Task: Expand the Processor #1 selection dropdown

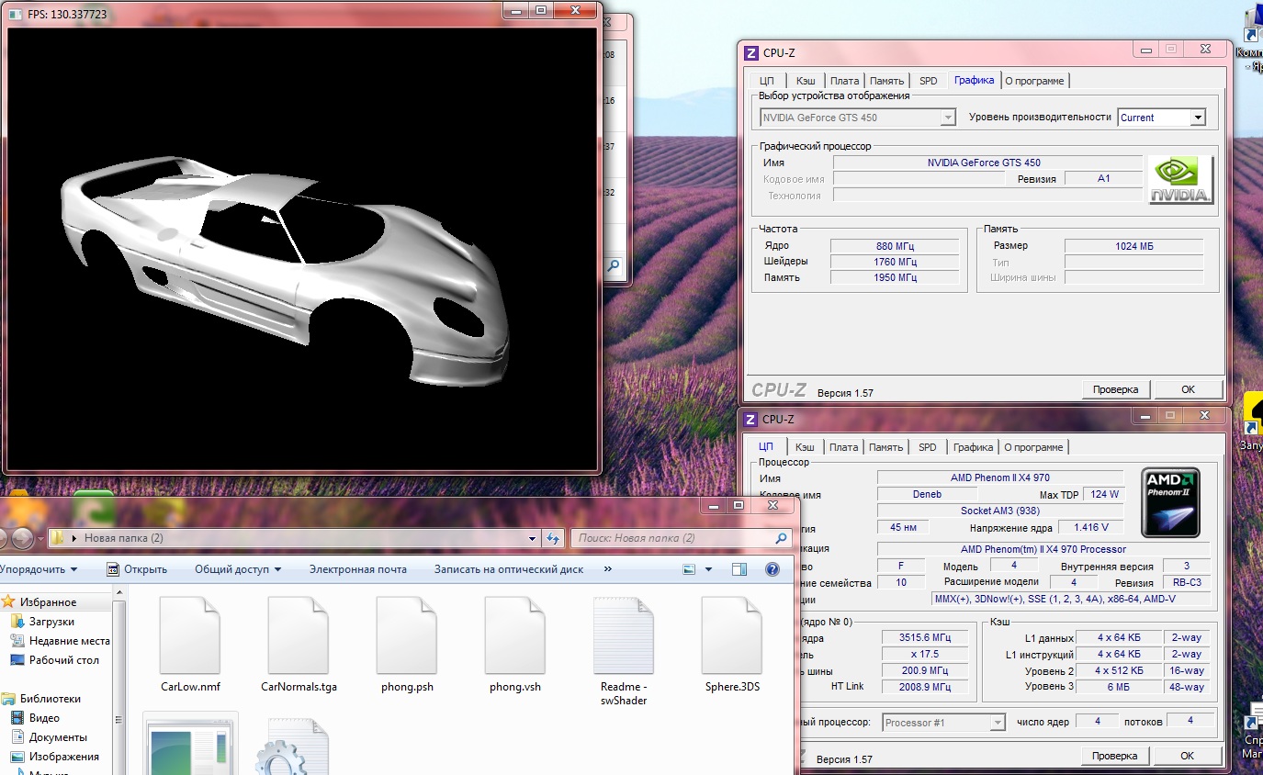Action: pyautogui.click(x=998, y=723)
